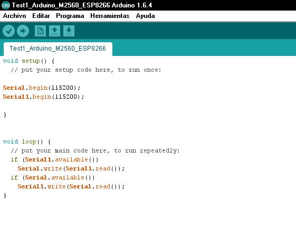Click the setup code comment line
296x237 pixels.
click(x=86, y=70)
